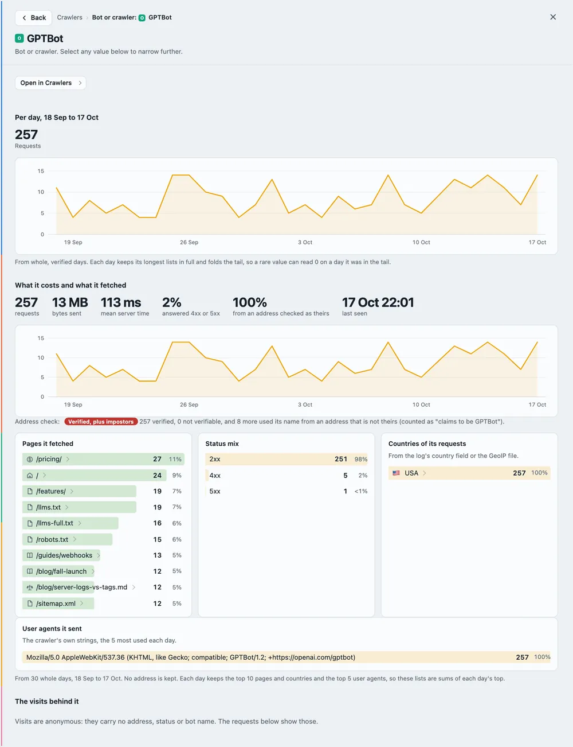Open the USA country row chevron
Screen dimensions: 573x747
click(x=425, y=473)
